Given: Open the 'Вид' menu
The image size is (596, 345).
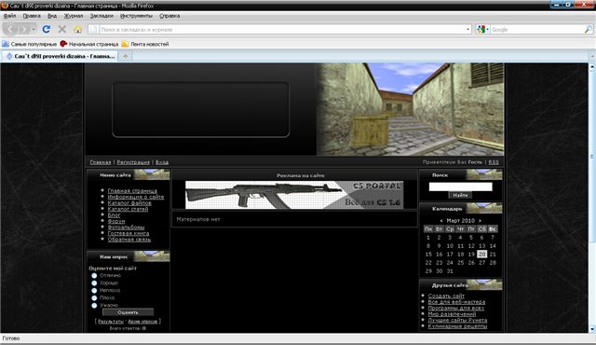Looking at the screenshot, I should [52, 16].
